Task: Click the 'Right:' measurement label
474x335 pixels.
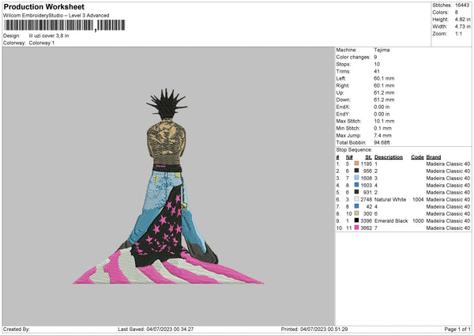Action: point(343,86)
